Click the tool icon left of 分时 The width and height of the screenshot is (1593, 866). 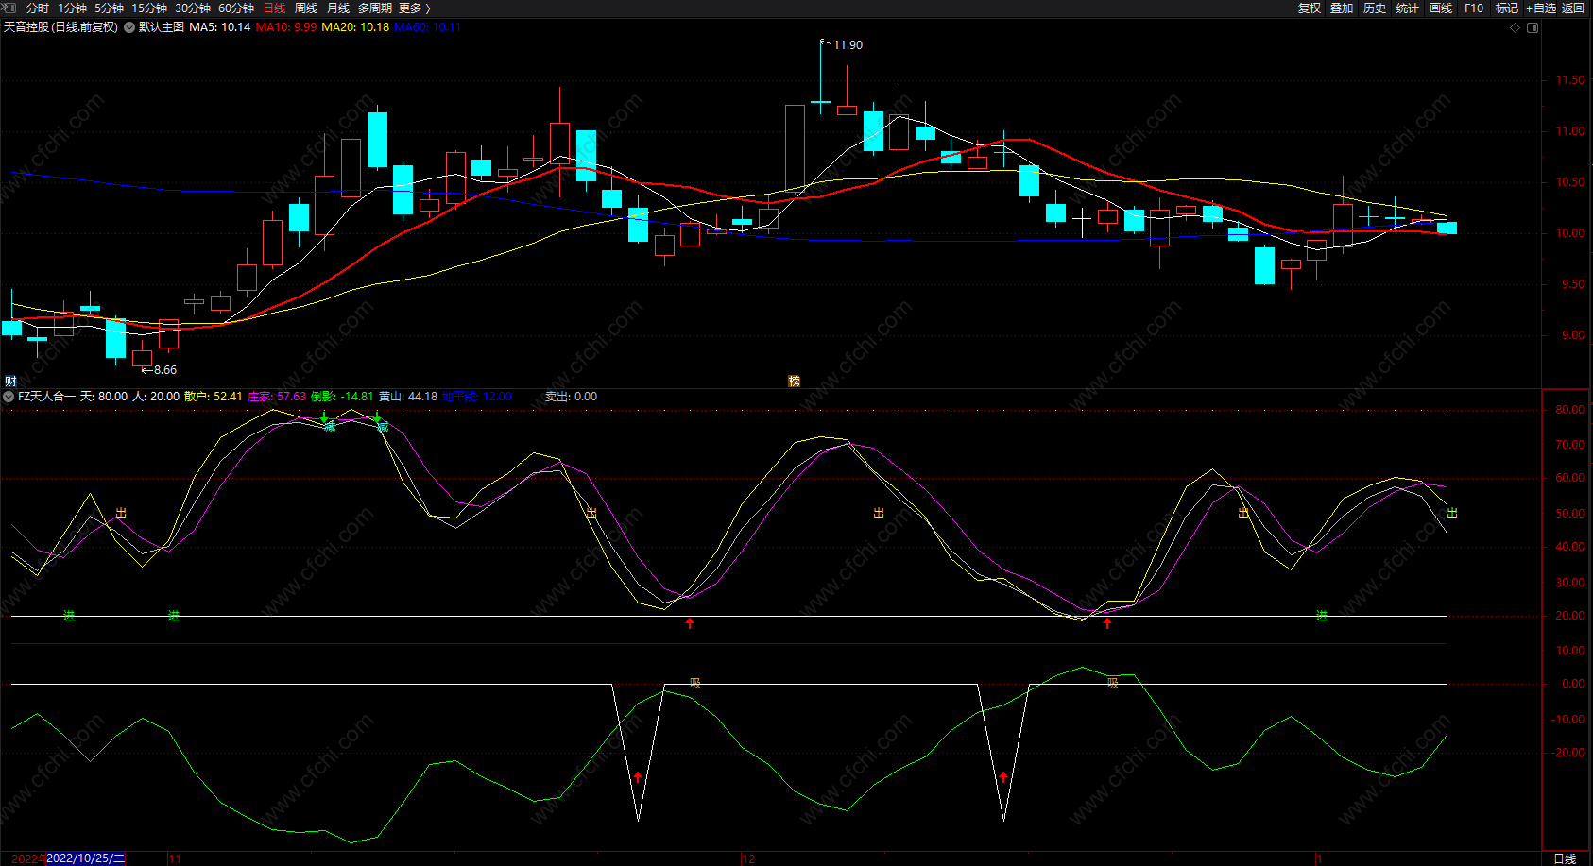coord(9,8)
